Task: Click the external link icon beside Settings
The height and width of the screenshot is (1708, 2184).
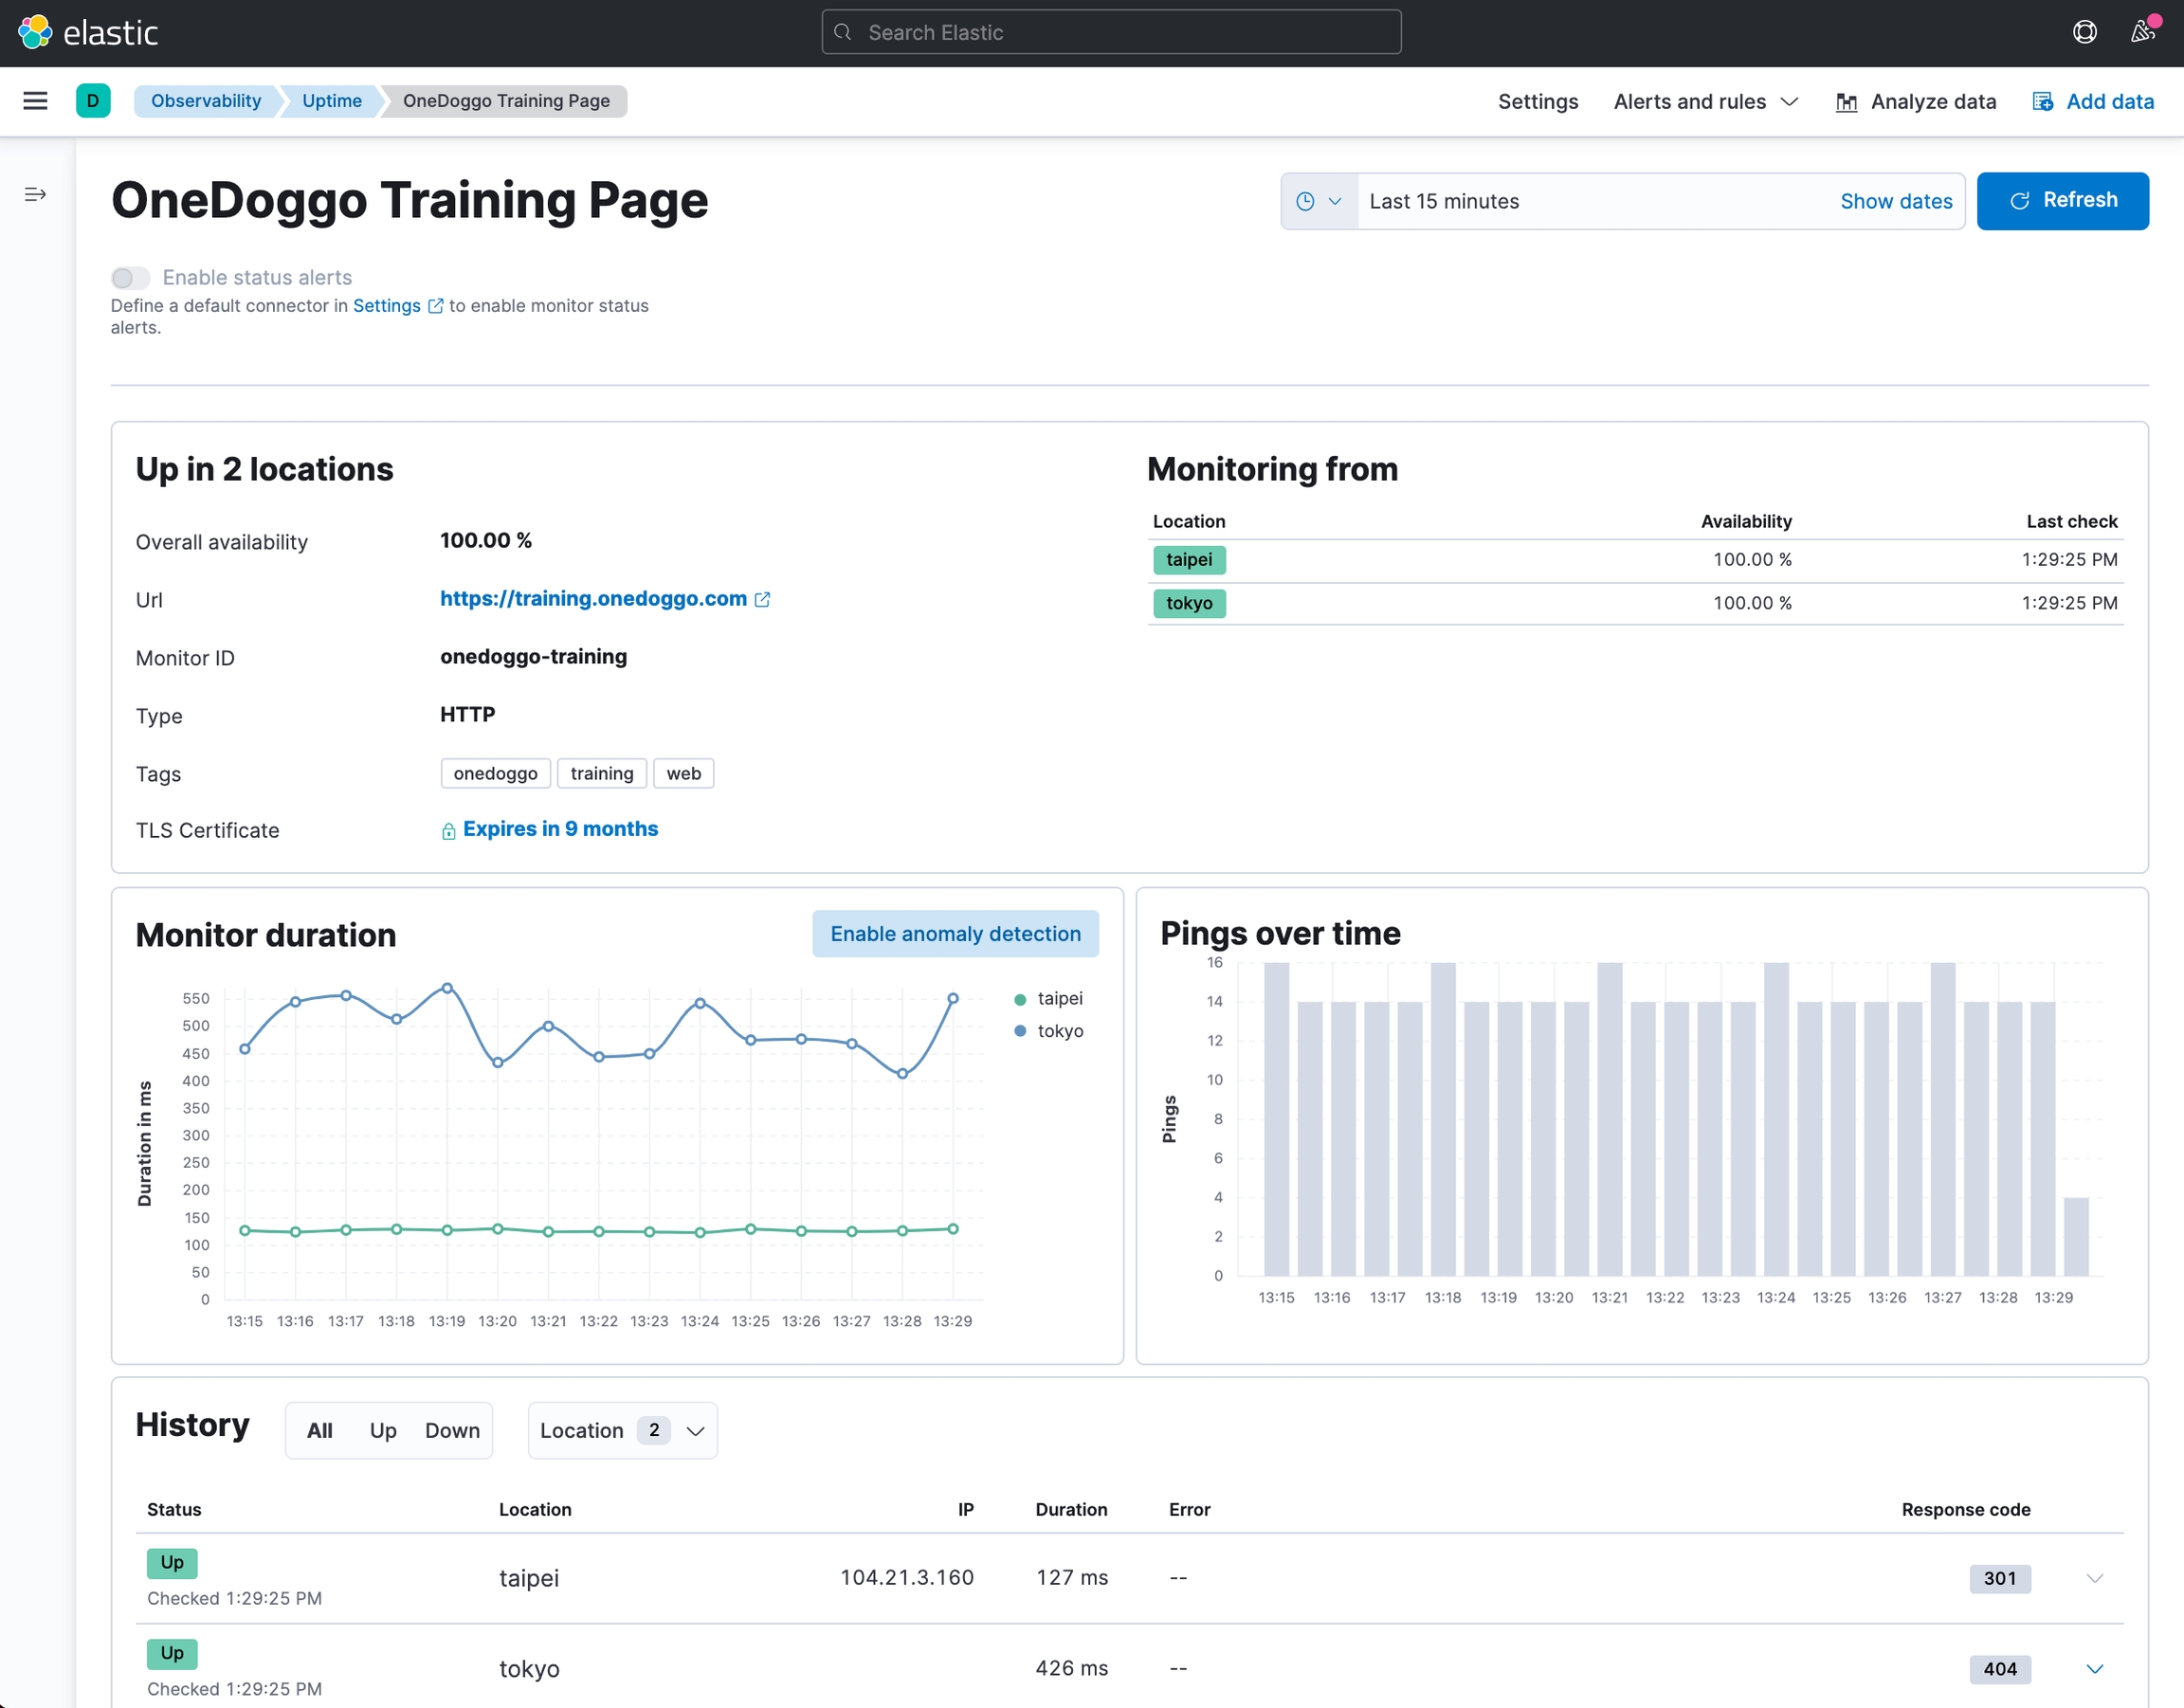Action: [435, 306]
